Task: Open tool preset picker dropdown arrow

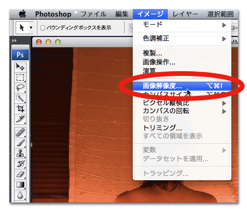Action: 31,28
